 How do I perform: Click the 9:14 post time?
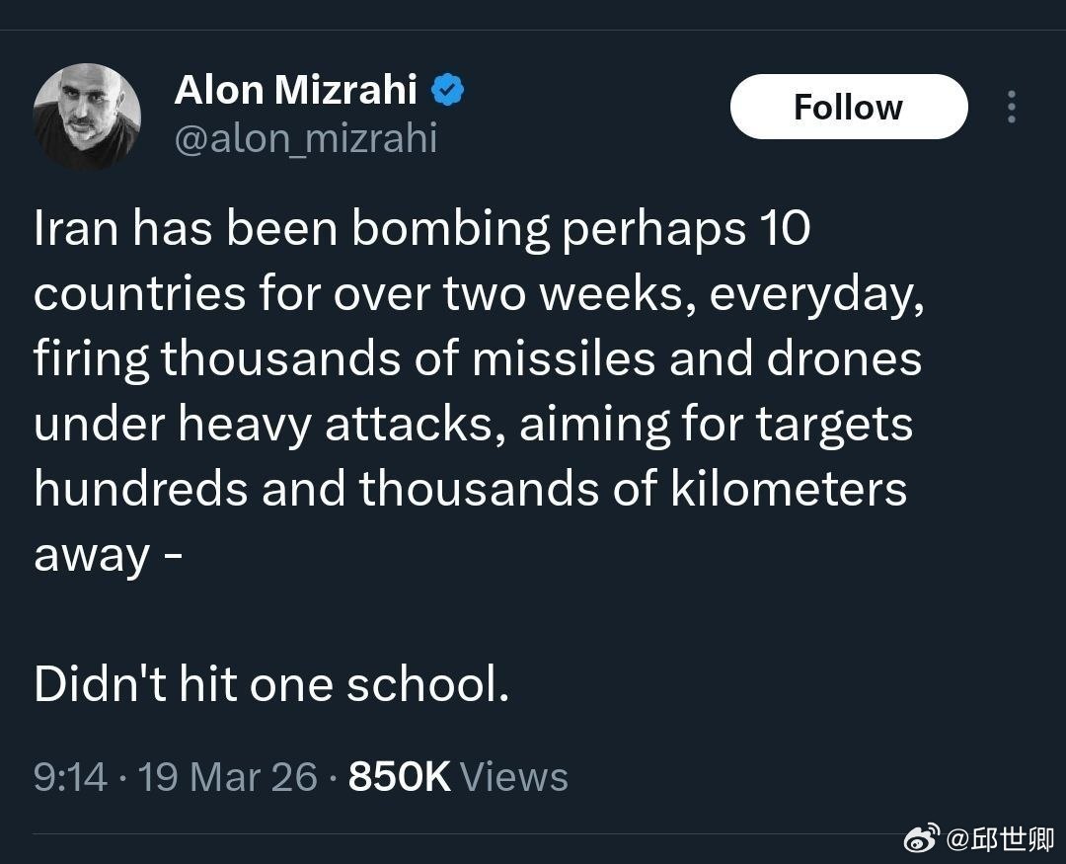point(70,777)
